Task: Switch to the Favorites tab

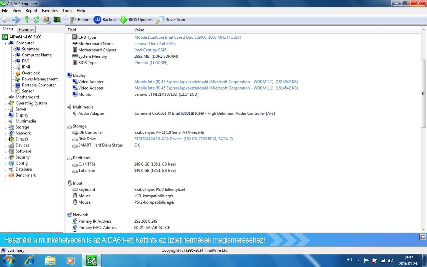Action: tap(26, 30)
